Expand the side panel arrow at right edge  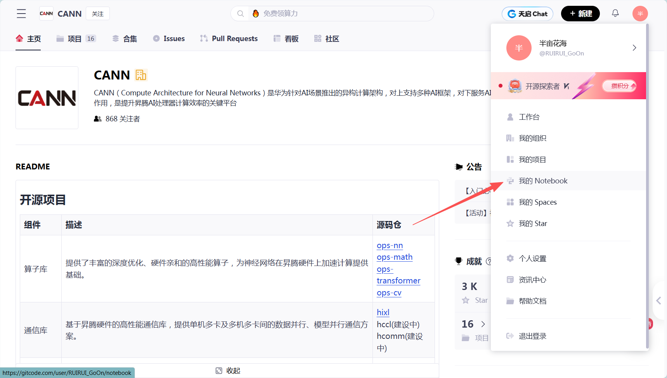coord(659,300)
